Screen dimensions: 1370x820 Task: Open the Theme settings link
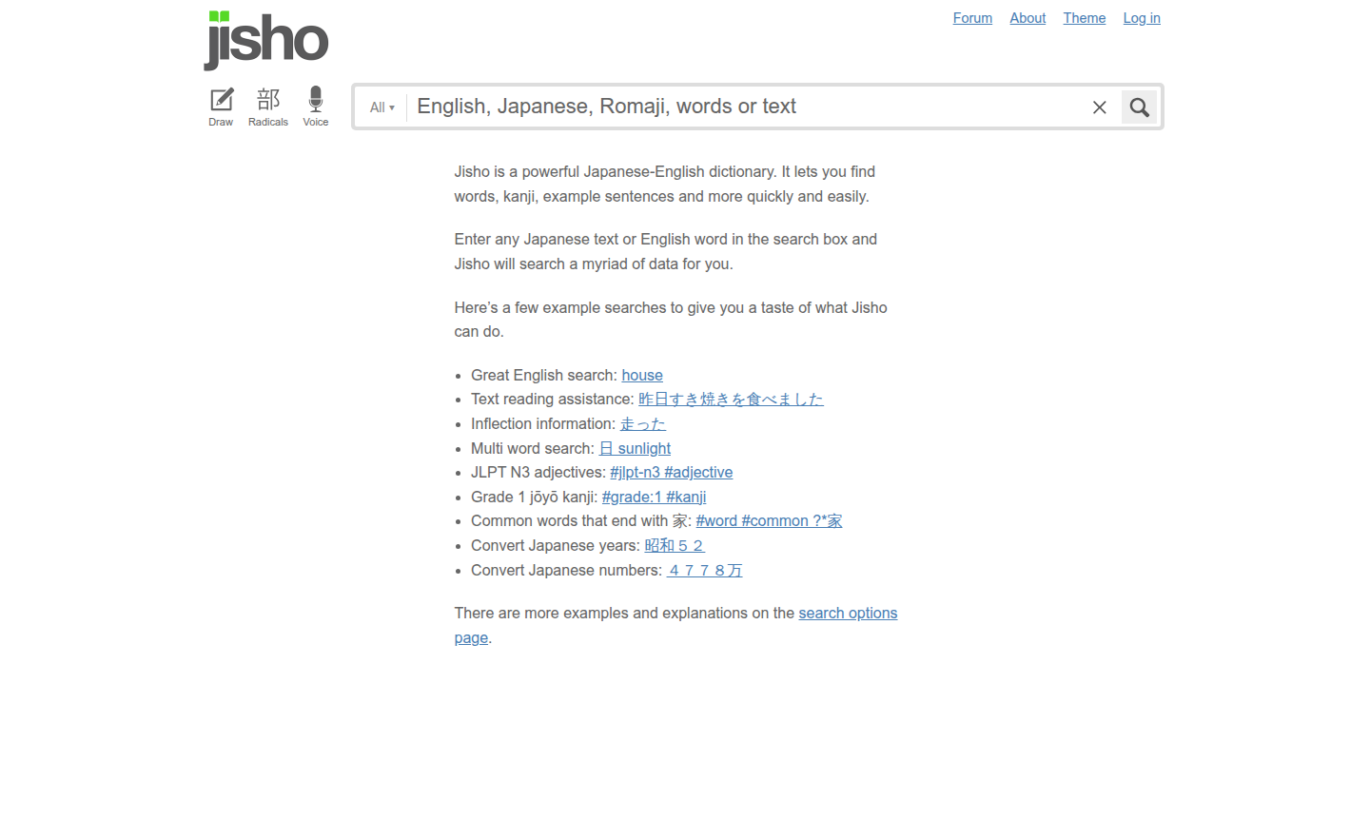1084,18
